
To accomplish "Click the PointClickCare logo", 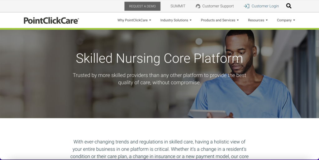I will pos(51,21).
